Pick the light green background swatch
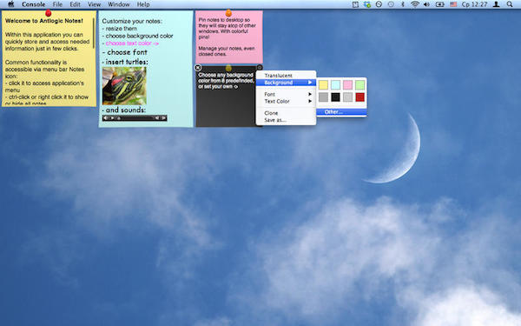Screen dimensions: 521x326 coord(359,85)
